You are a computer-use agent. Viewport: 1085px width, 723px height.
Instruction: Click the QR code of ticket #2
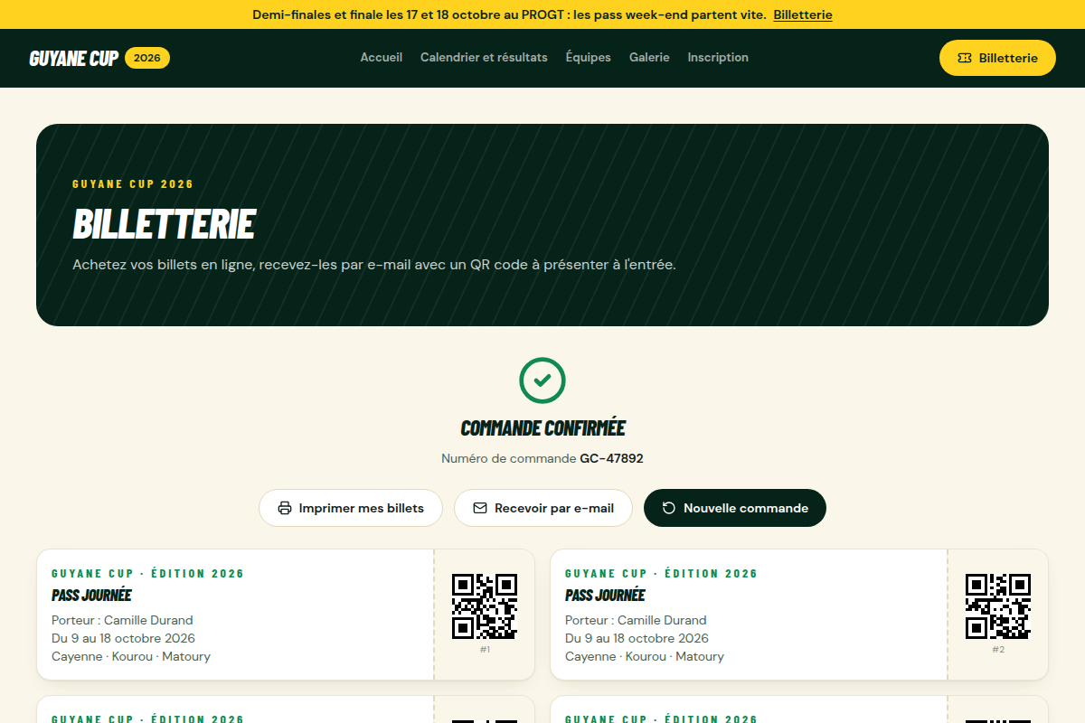pyautogui.click(x=998, y=606)
